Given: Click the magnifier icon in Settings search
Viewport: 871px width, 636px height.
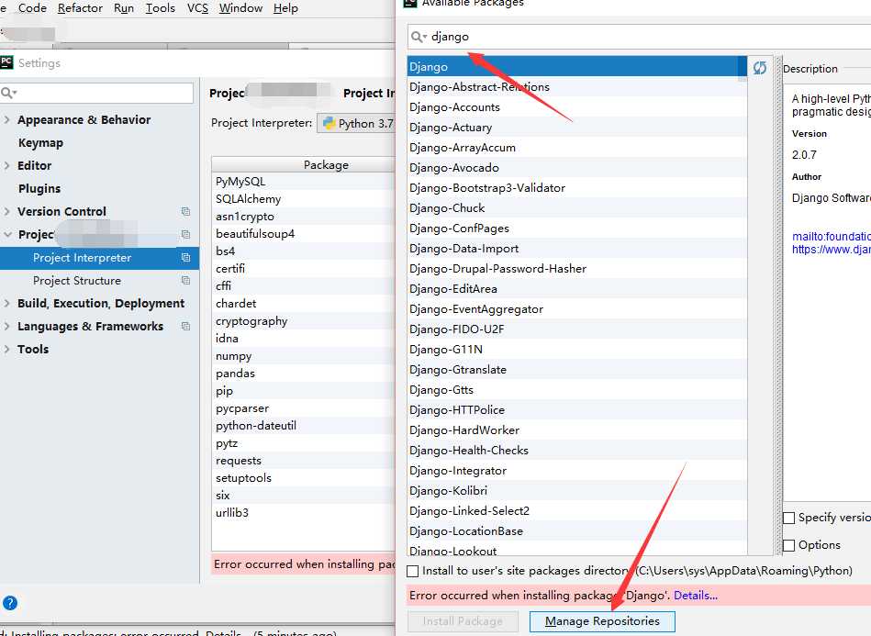Looking at the screenshot, I should [x=8, y=92].
